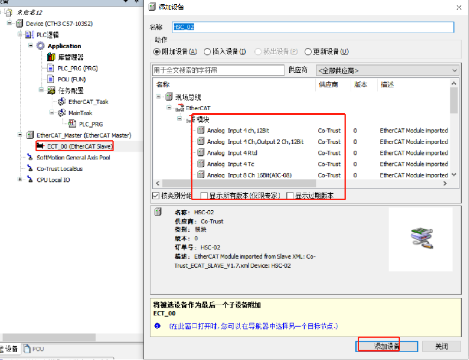469x360 pixels.
Task: Click the PLC_PRG (PRG) document icon
Action: pos(51,68)
